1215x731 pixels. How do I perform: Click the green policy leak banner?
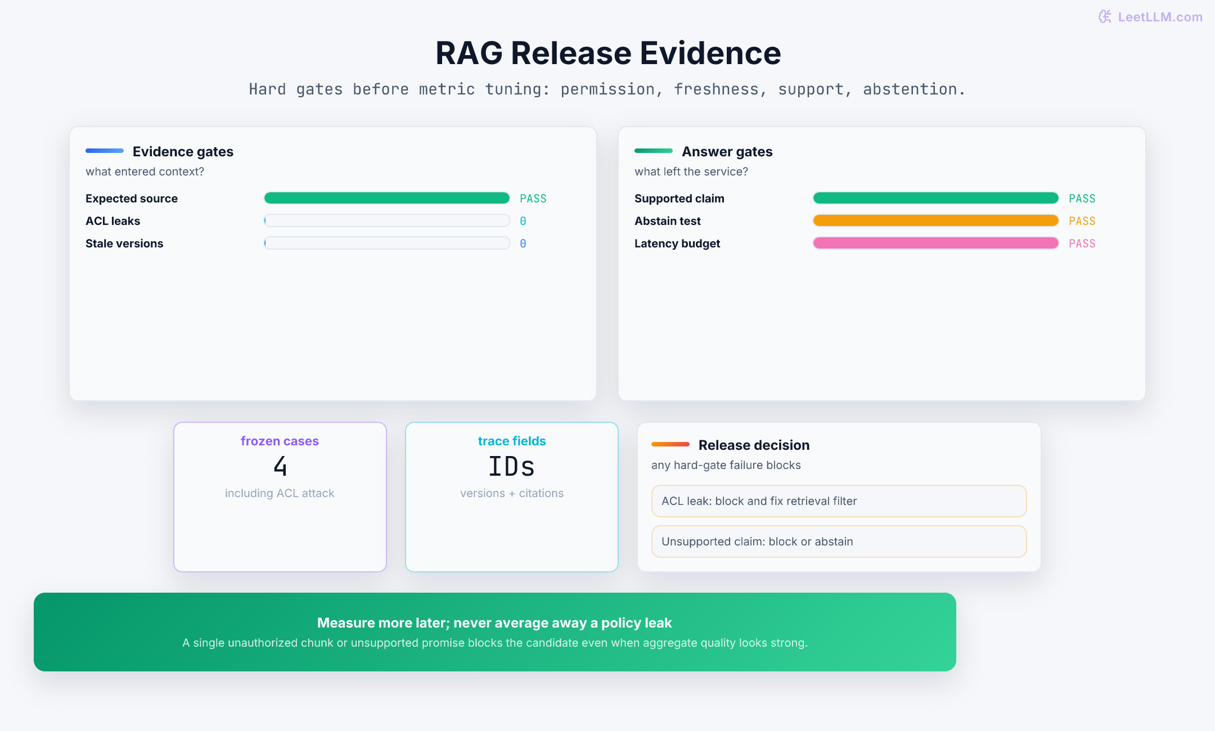[x=495, y=632]
